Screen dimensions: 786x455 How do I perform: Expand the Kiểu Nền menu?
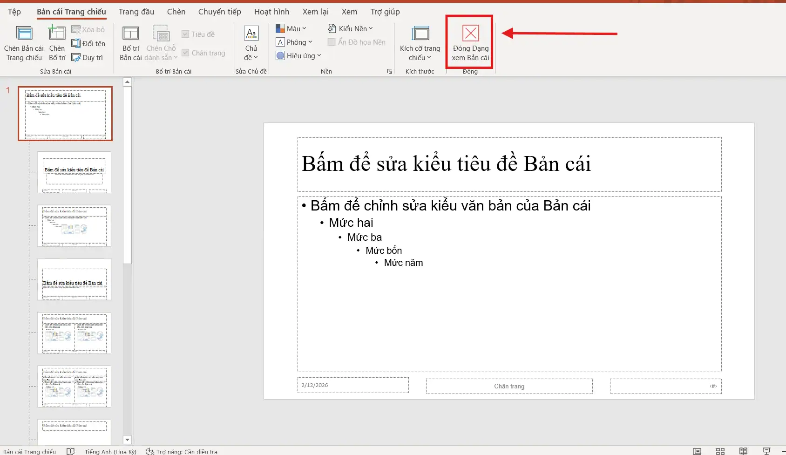click(x=351, y=28)
